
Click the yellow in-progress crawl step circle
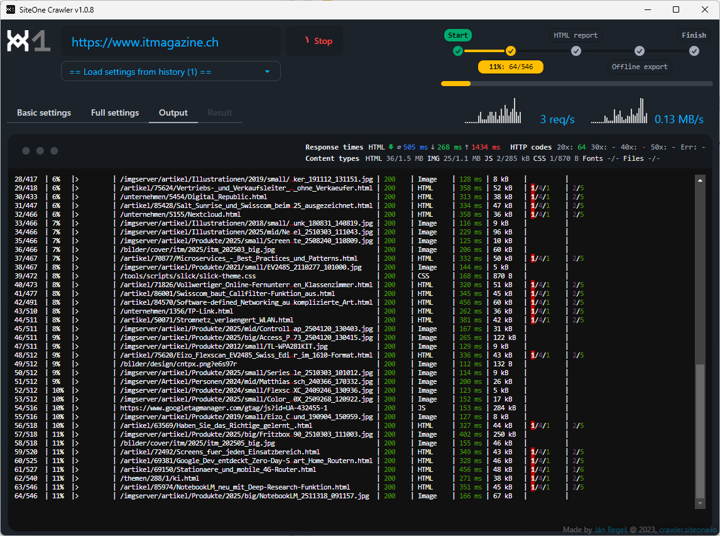[x=511, y=51]
